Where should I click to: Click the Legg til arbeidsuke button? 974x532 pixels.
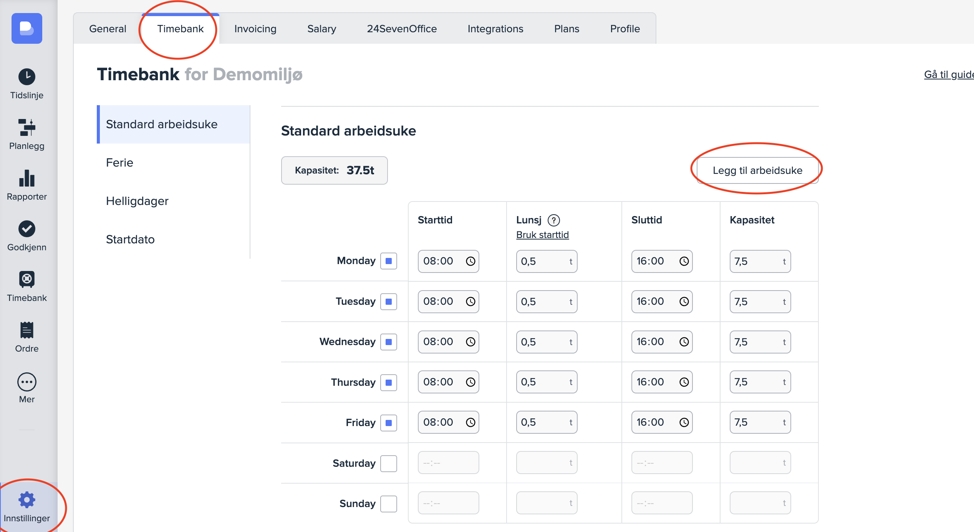point(757,170)
